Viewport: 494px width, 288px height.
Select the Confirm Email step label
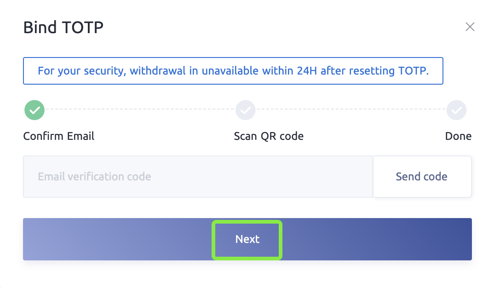(x=58, y=136)
